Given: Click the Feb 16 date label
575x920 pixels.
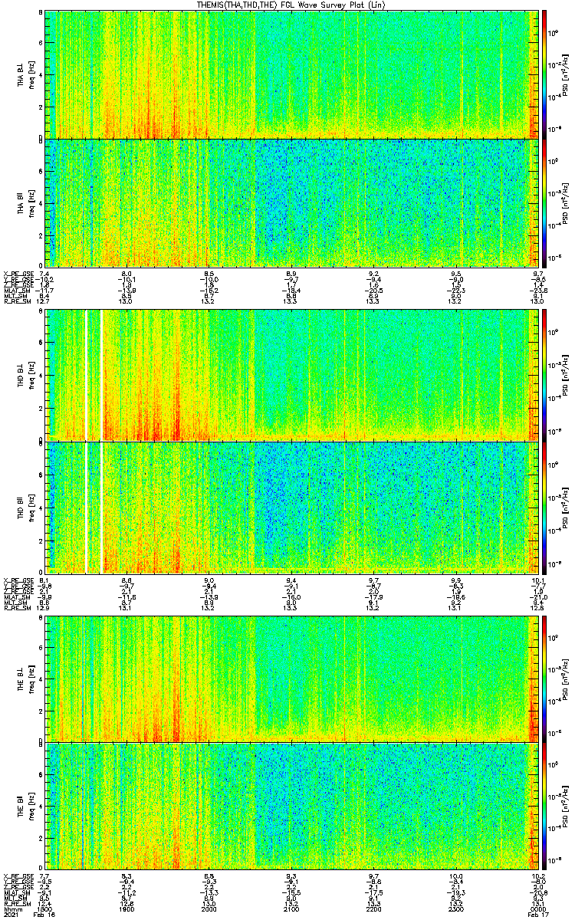Looking at the screenshot, I should pos(45,915).
